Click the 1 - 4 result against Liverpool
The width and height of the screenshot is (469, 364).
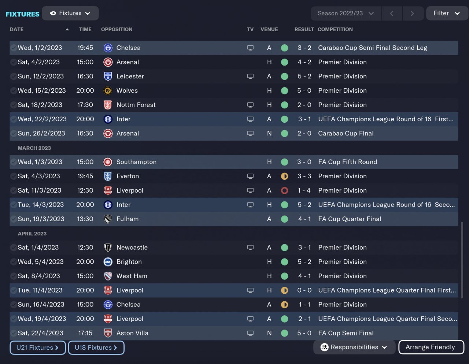[x=304, y=191]
